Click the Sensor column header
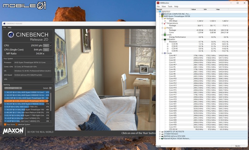Viewport: 249px width, 150px height. 173,9
